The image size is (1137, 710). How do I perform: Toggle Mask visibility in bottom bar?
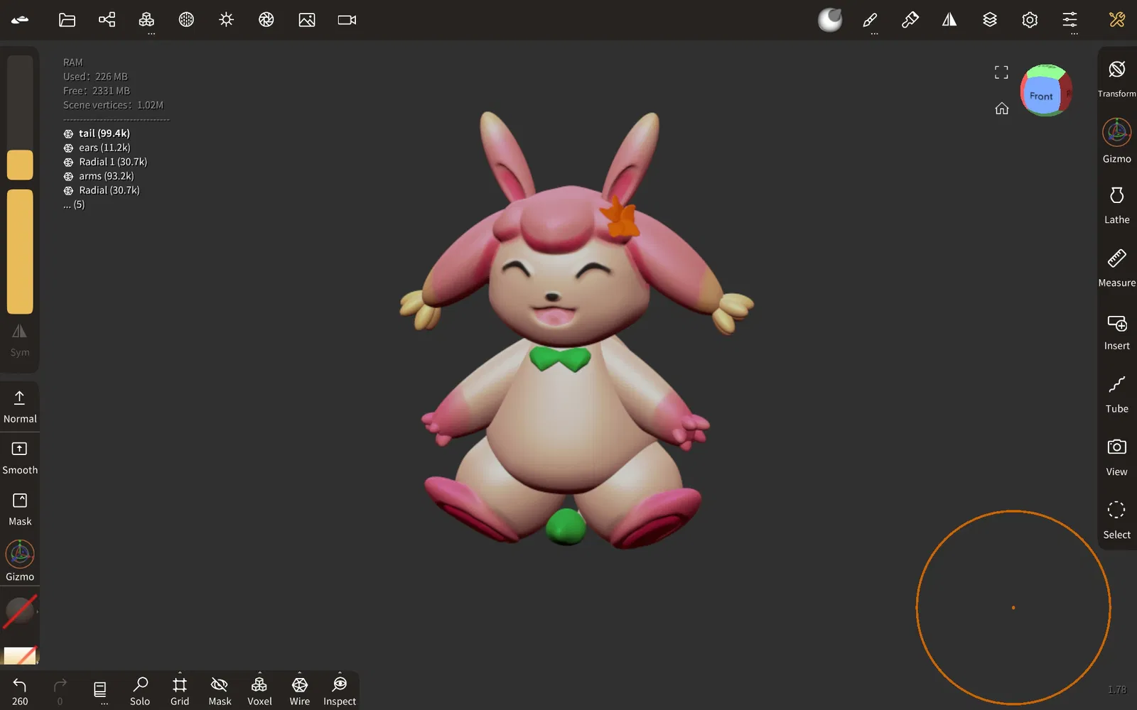click(x=220, y=691)
